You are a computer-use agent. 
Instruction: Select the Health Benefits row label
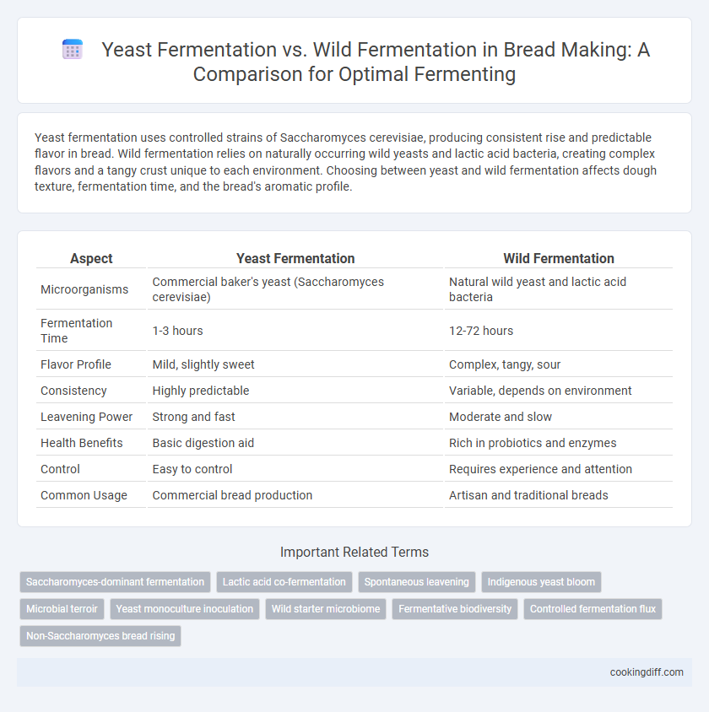tap(82, 443)
